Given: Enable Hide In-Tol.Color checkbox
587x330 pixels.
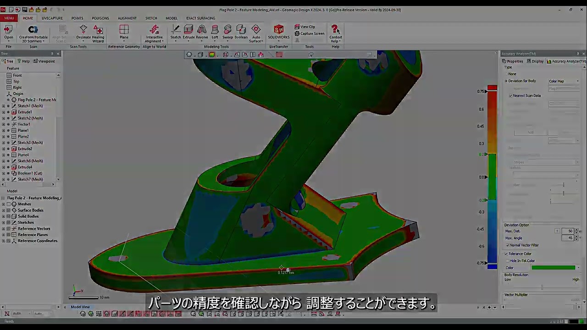Looking at the screenshot, I should point(508,261).
